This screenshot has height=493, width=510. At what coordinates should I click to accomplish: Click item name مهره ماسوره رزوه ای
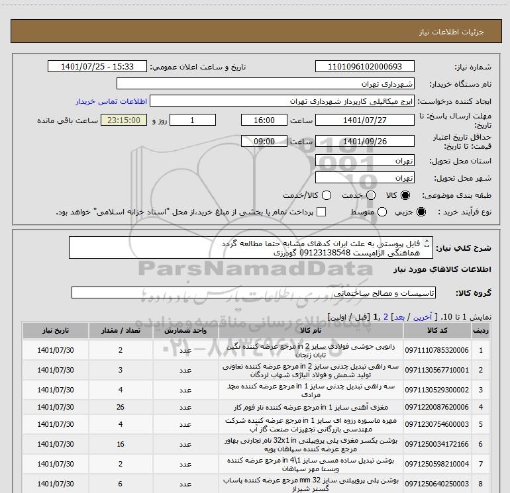click(x=311, y=424)
